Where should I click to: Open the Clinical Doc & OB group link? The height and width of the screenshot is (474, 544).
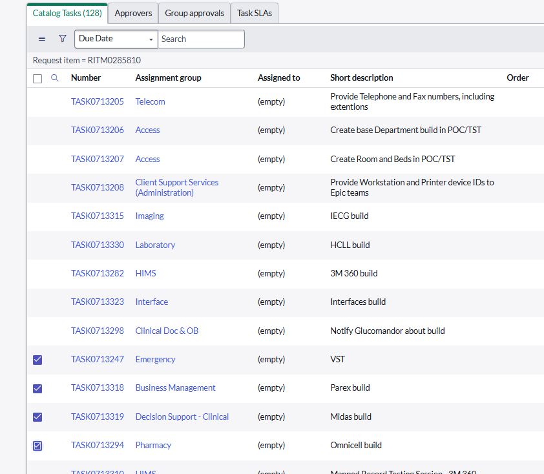pyautogui.click(x=167, y=331)
